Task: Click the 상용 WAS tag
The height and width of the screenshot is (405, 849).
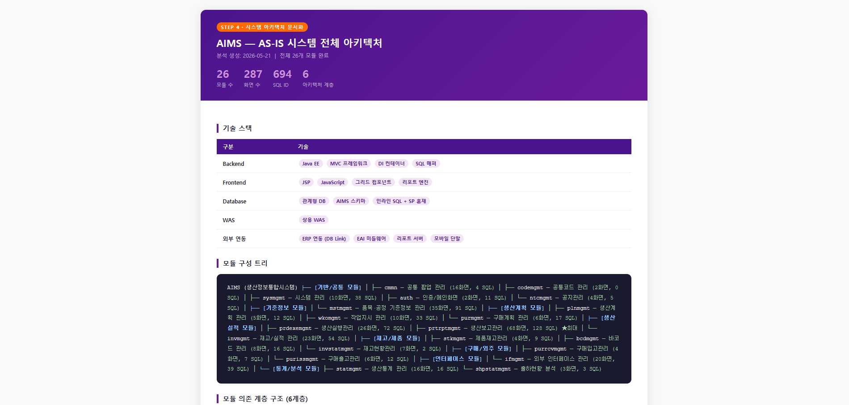Action: tap(313, 220)
